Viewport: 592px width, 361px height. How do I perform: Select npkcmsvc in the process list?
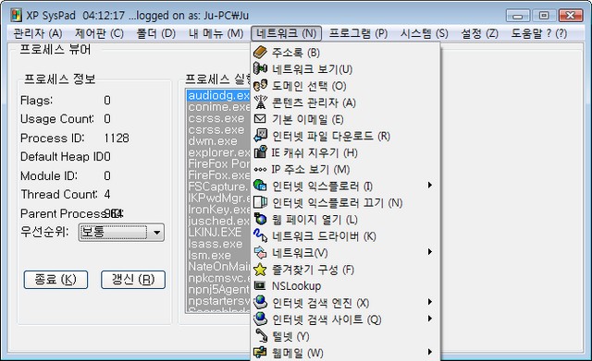tap(218, 278)
